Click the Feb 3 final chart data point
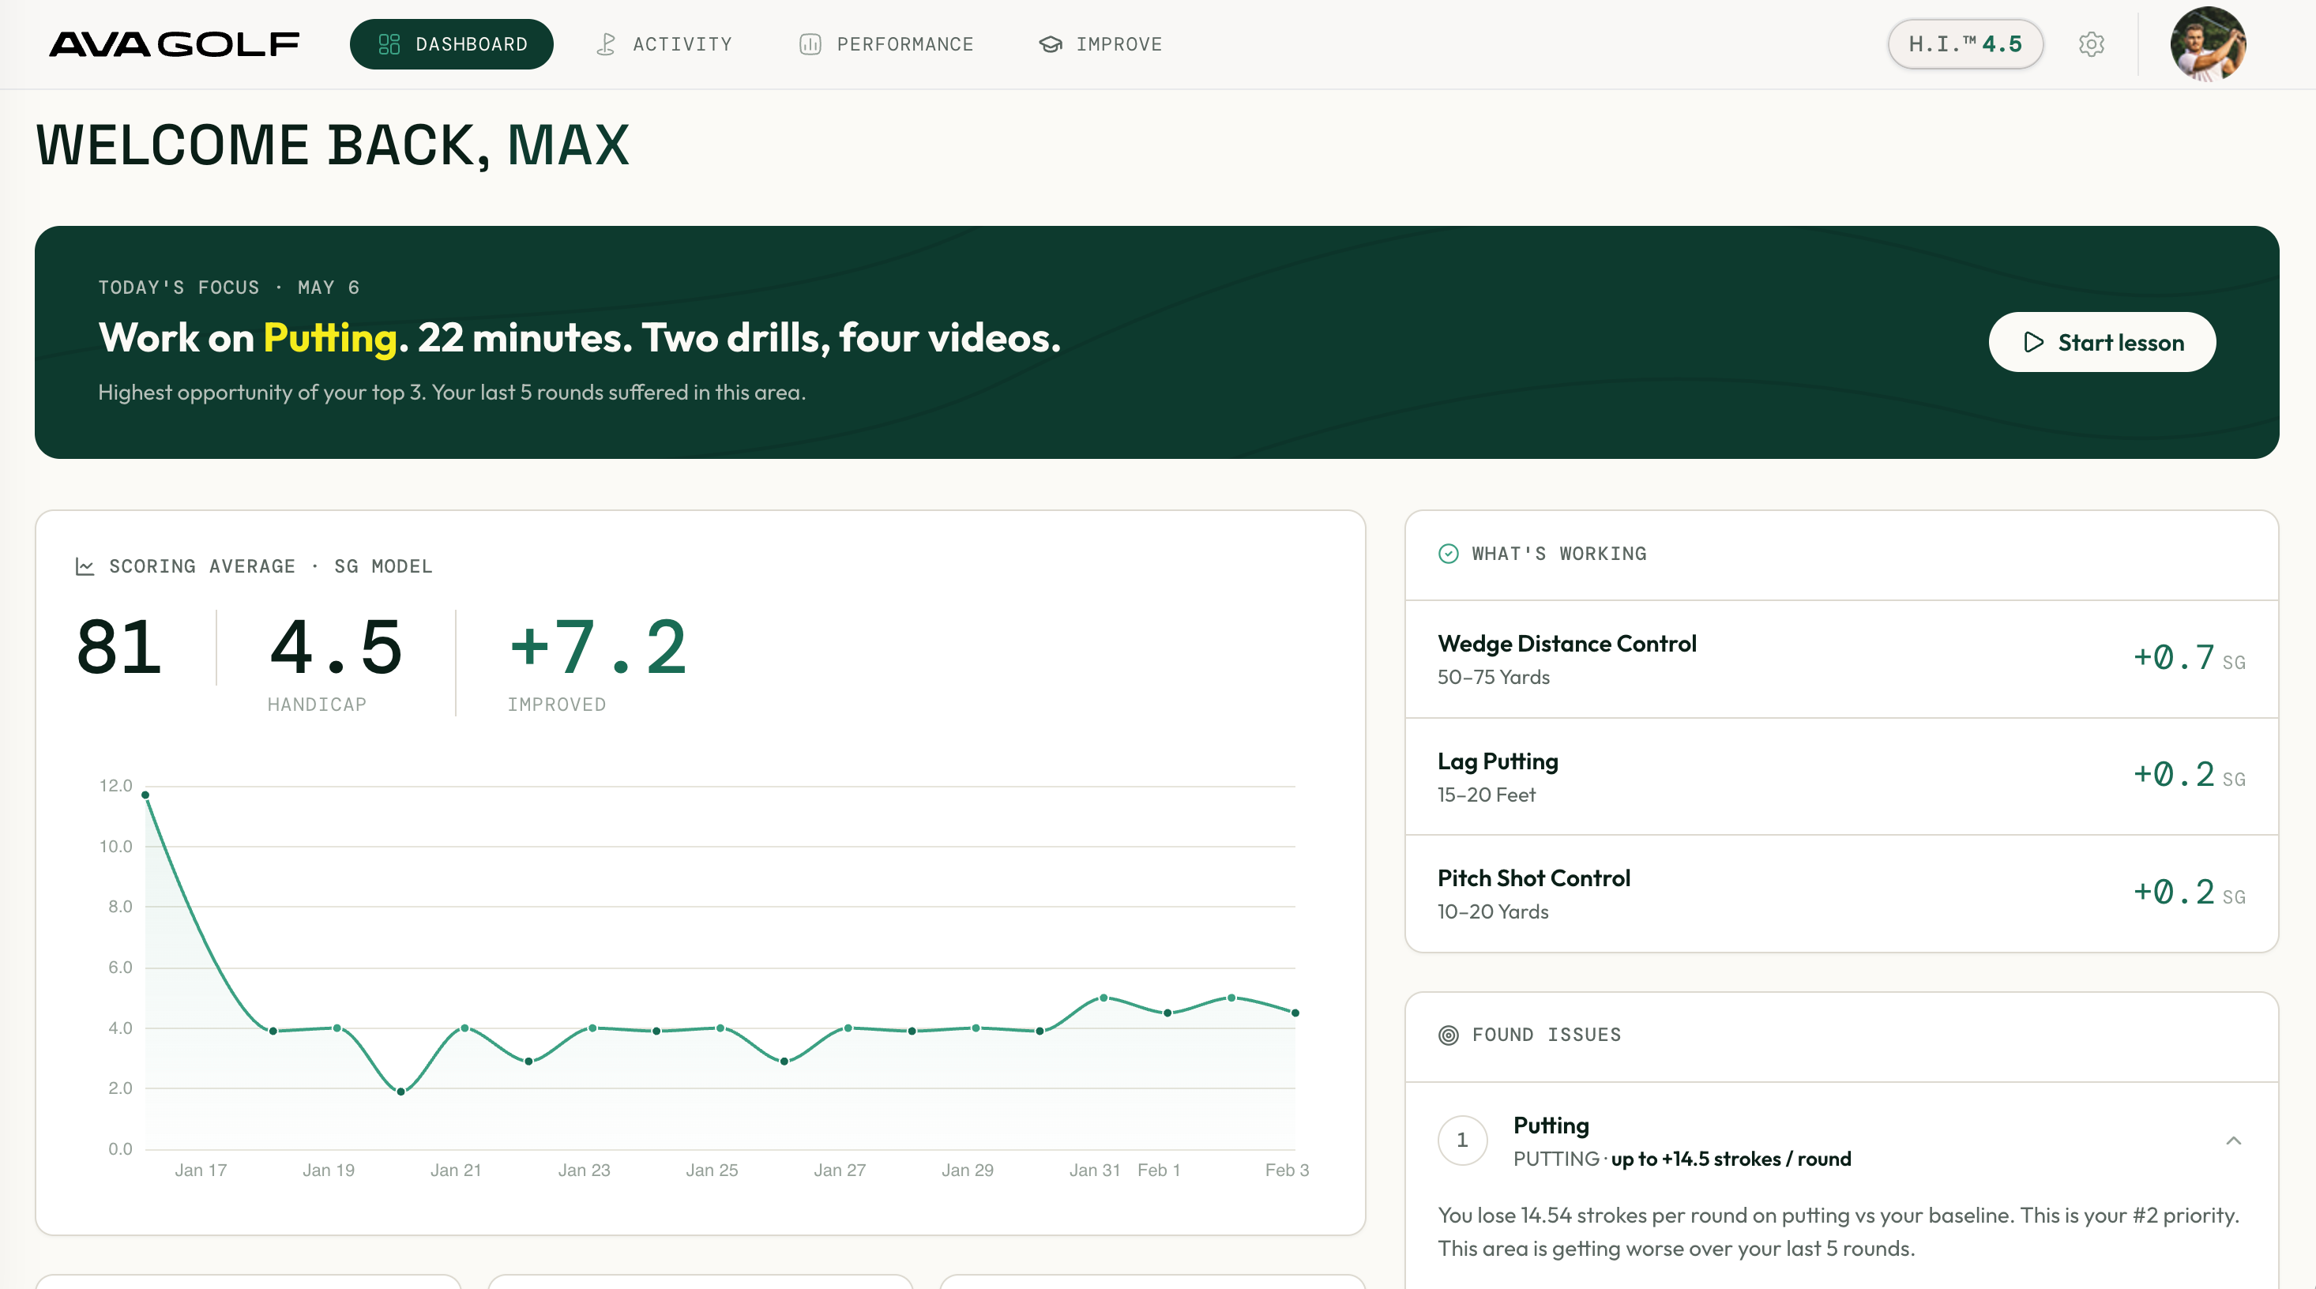 [1295, 1013]
